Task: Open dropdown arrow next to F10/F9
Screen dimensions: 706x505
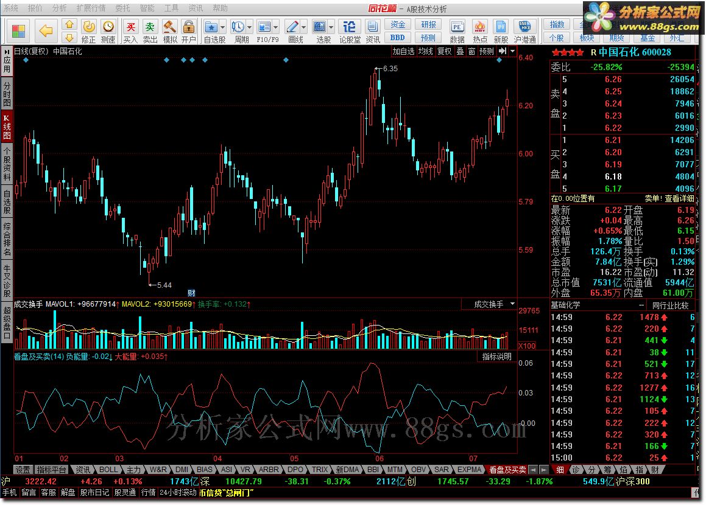Action: [275, 27]
